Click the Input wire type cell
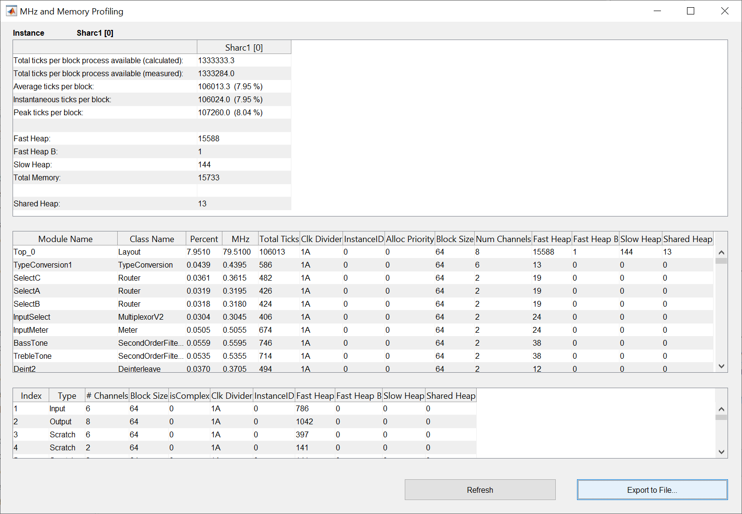This screenshot has height=514, width=742. point(67,408)
